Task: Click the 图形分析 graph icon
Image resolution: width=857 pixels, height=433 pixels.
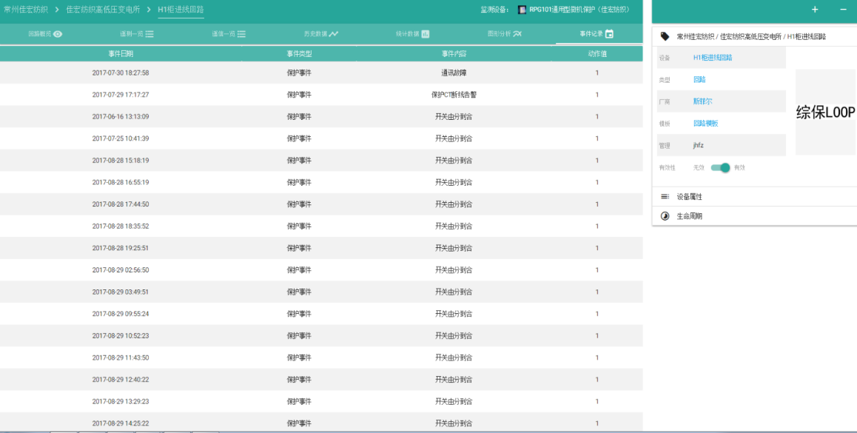Action: tap(517, 34)
